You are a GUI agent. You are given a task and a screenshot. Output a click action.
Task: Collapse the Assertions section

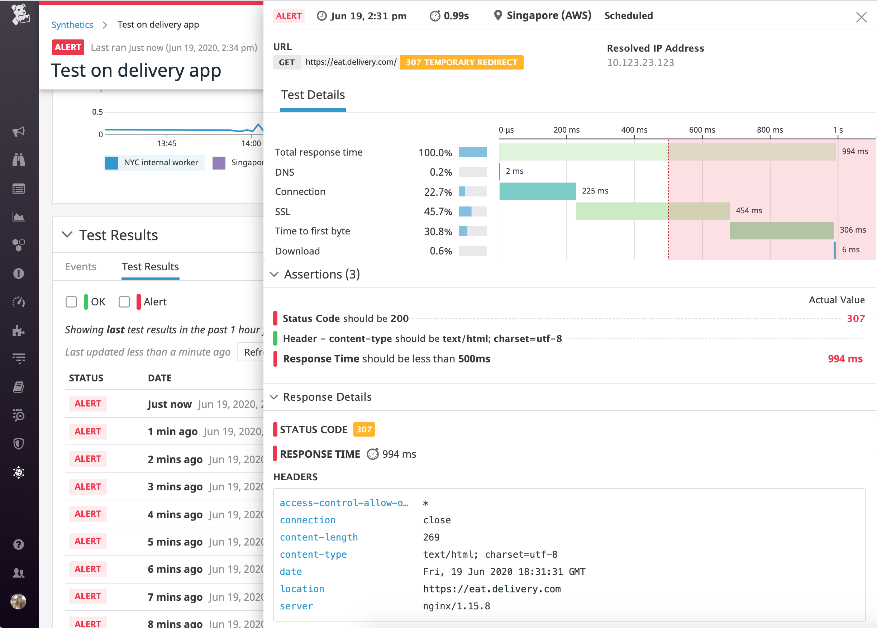pyautogui.click(x=275, y=274)
